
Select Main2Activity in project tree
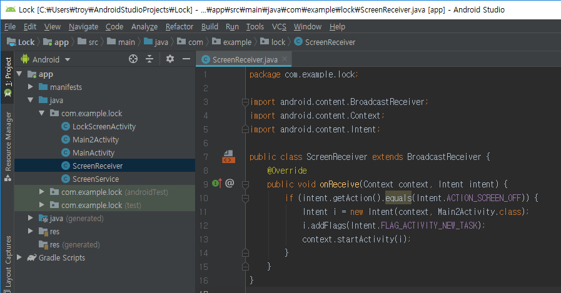point(96,140)
